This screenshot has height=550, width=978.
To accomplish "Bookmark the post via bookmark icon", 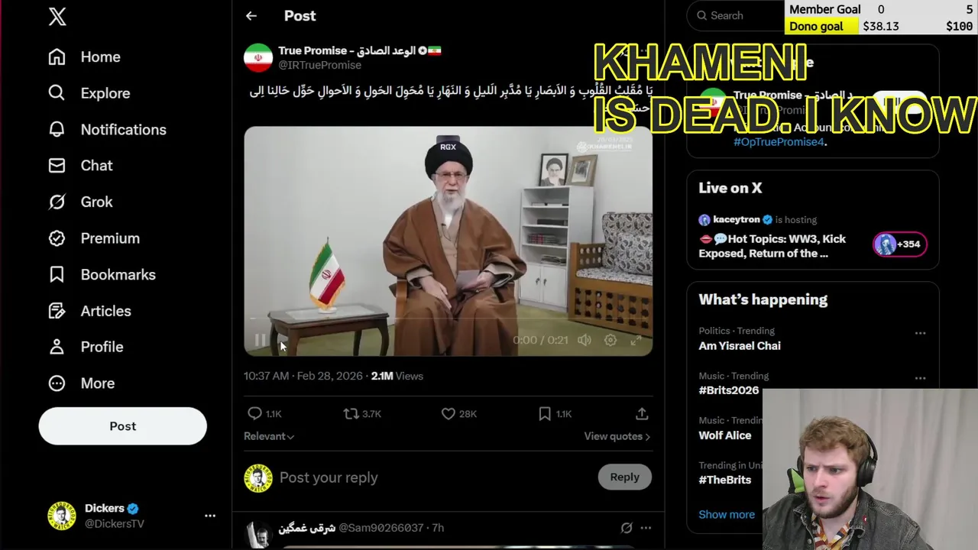I will point(545,413).
